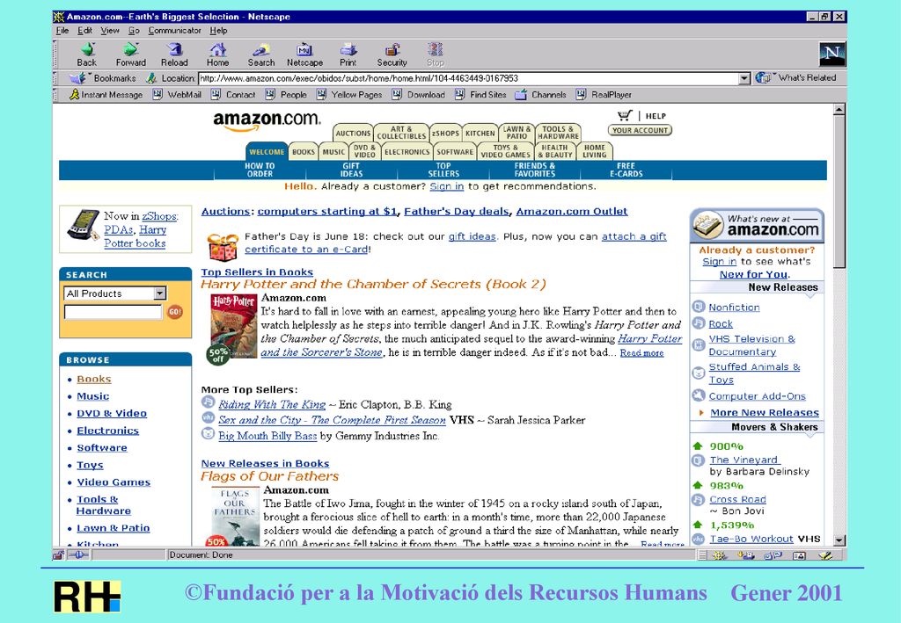901x623 pixels.
Task: Open the Top Sellers navigation link
Action: [x=443, y=170]
